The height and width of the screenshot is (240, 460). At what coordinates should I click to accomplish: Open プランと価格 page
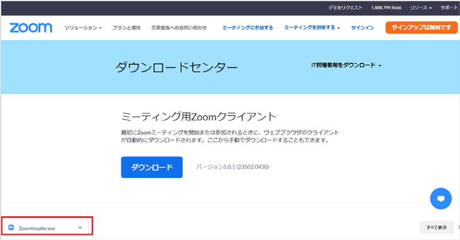click(x=127, y=28)
